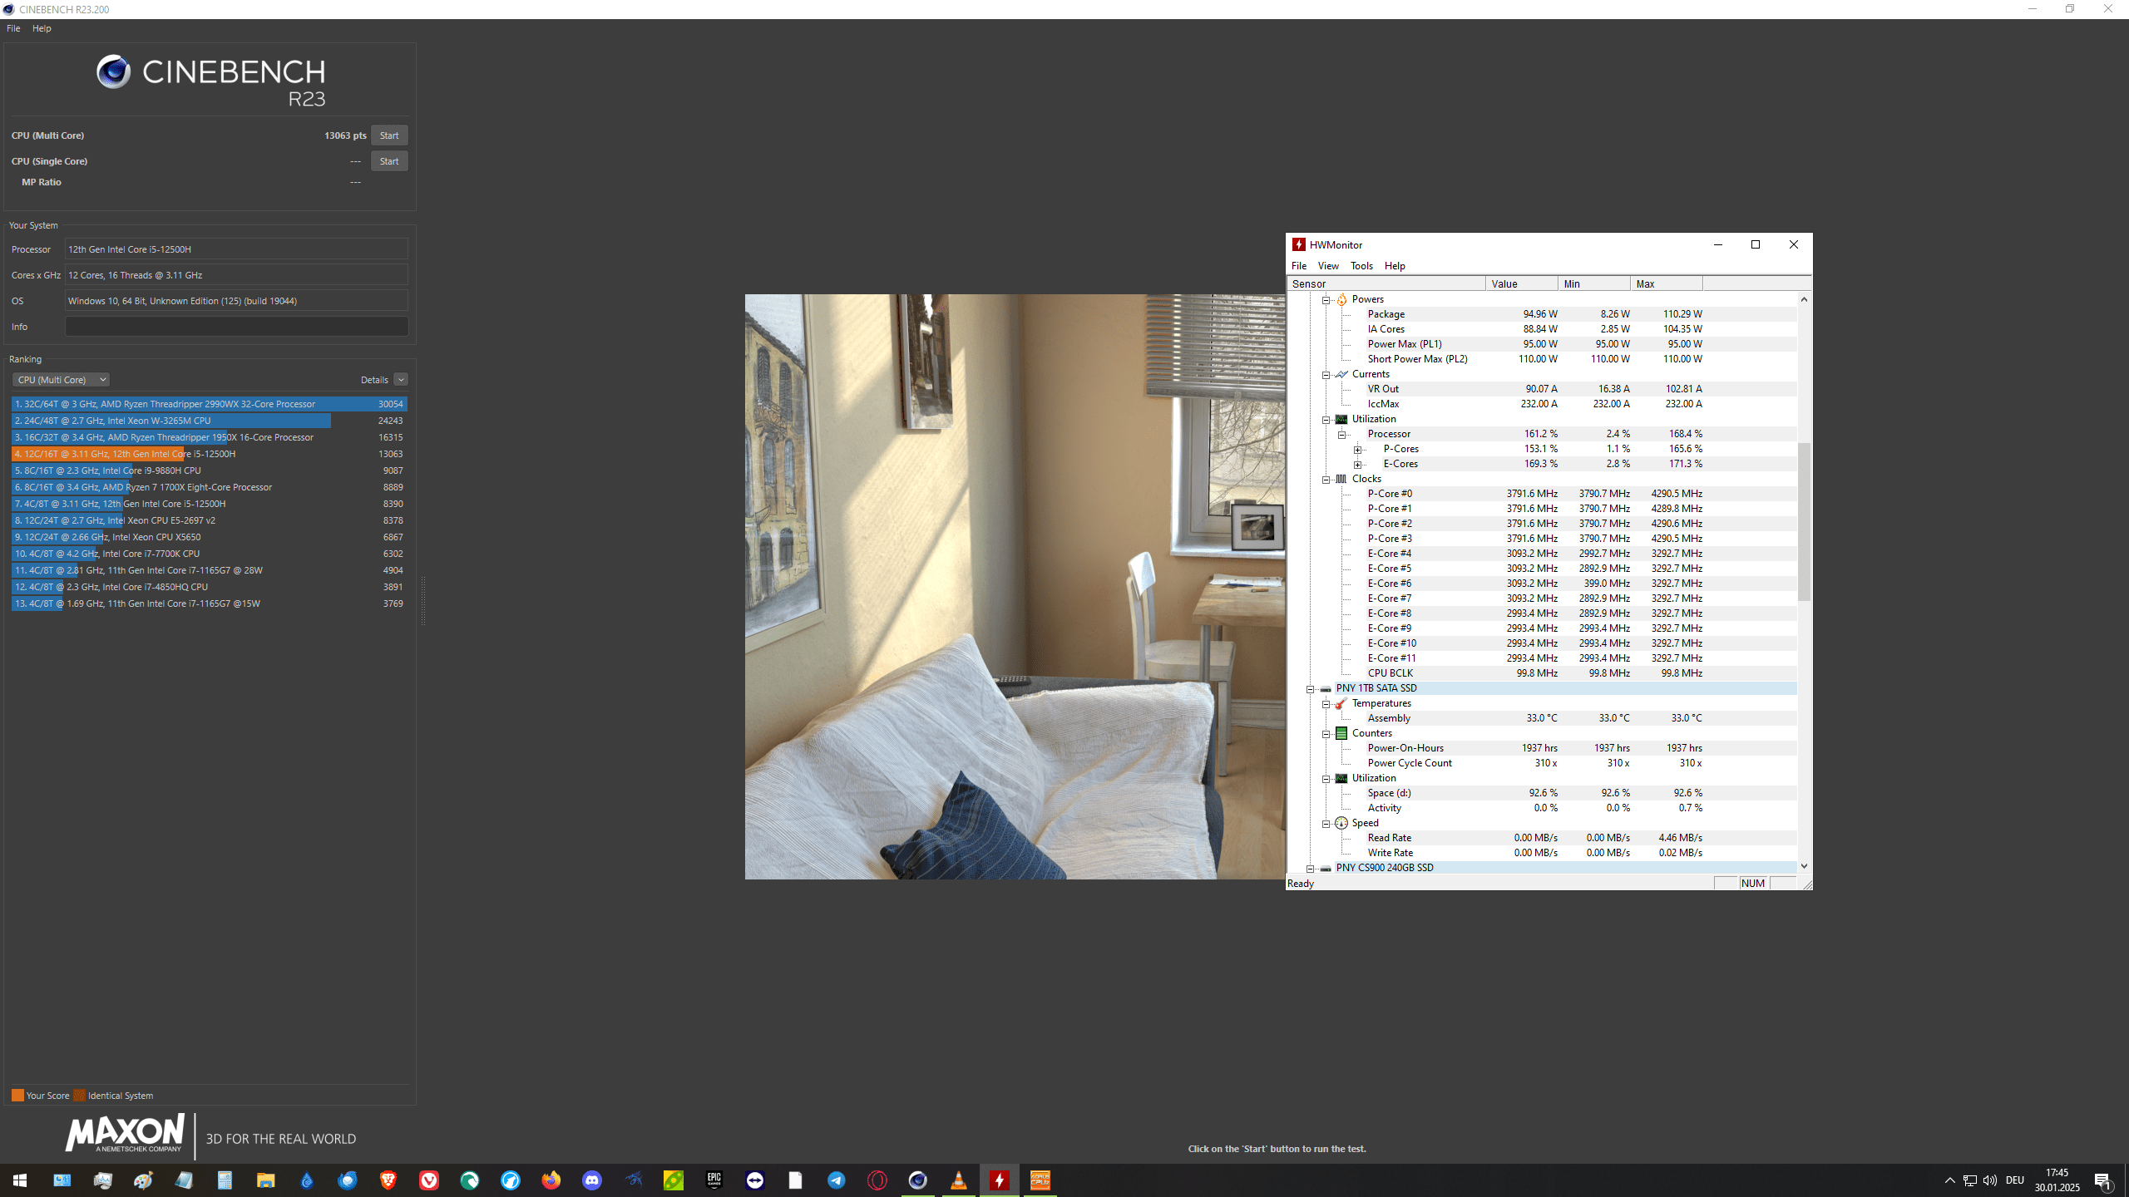Click the Min column header

click(x=1593, y=284)
